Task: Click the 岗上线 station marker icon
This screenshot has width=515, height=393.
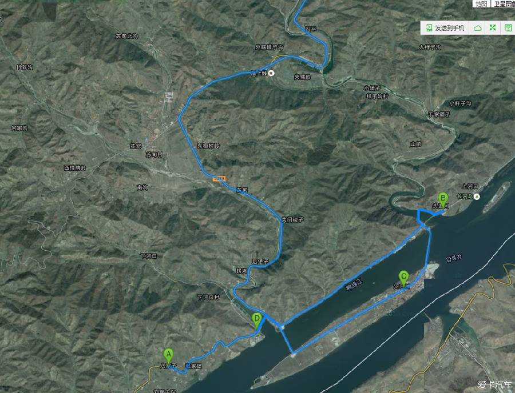Action: click(271, 73)
